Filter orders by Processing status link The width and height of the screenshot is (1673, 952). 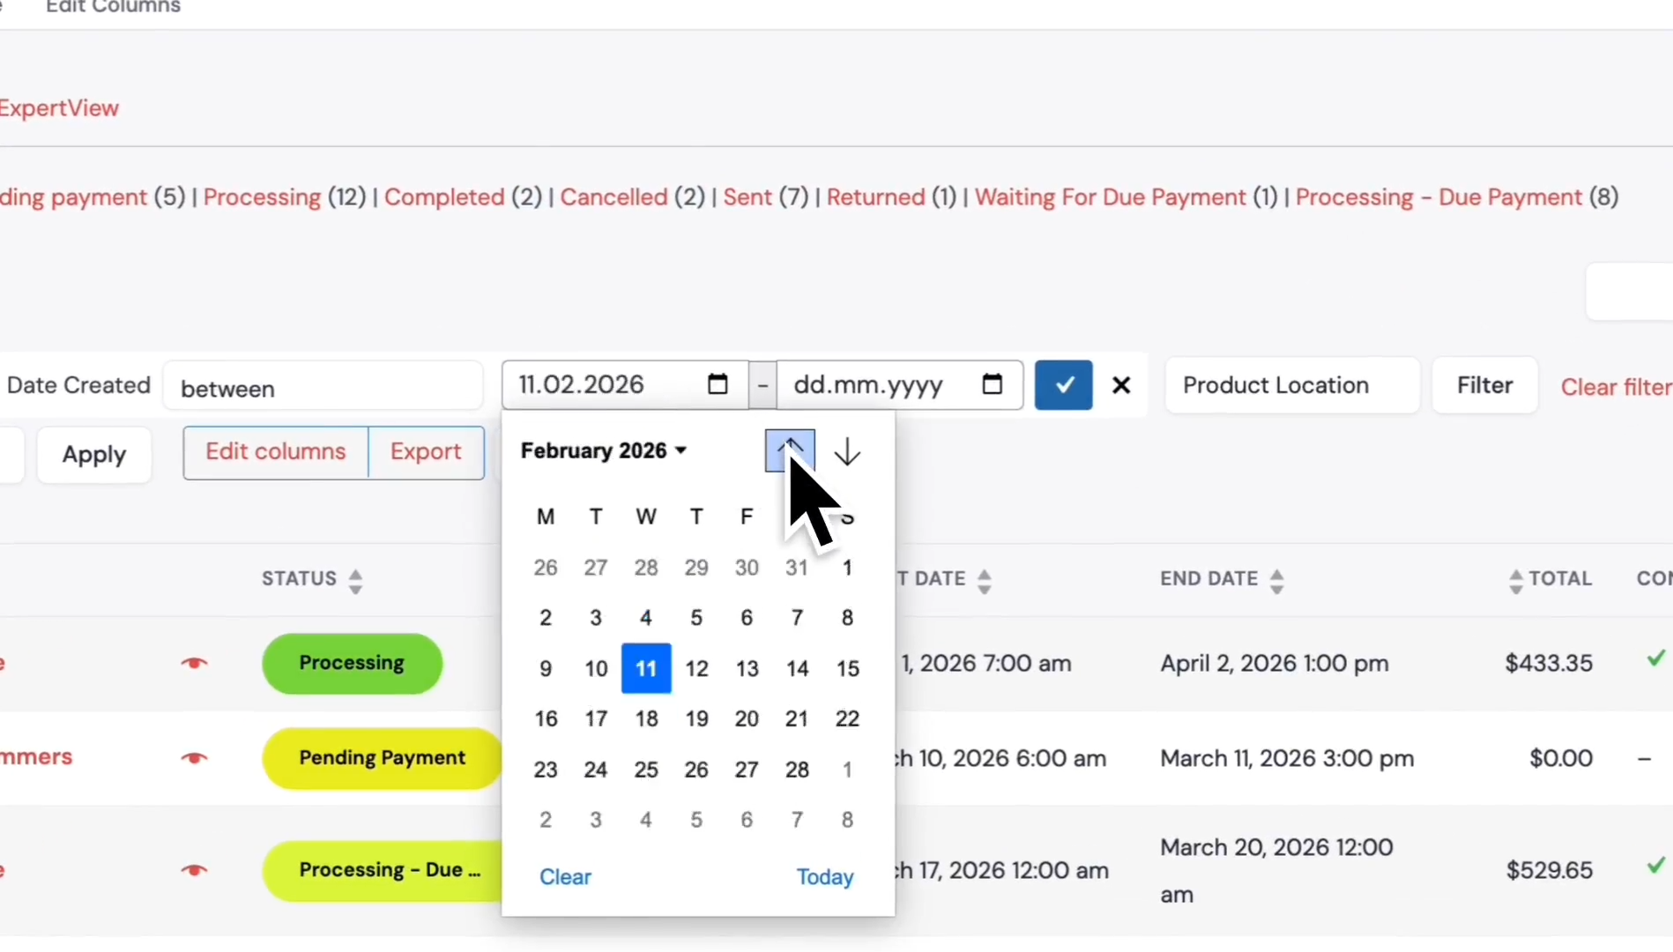262,197
